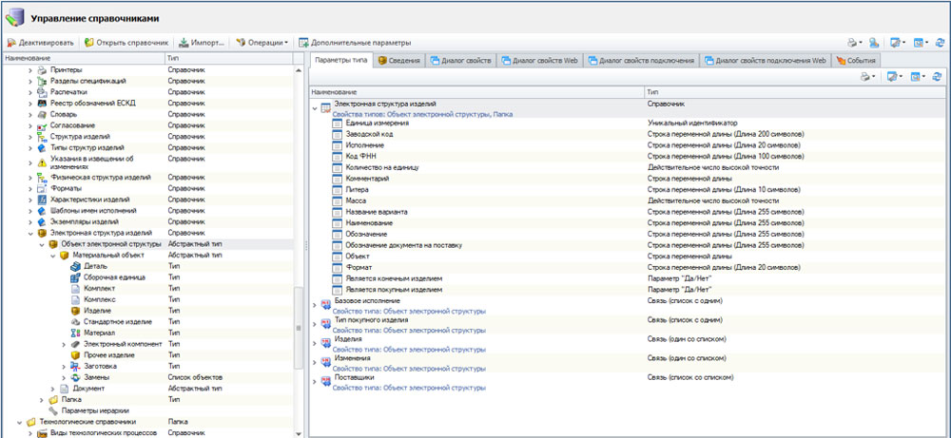
Task: Click the refresh icon in top-right toolbar
Action: coord(940,43)
